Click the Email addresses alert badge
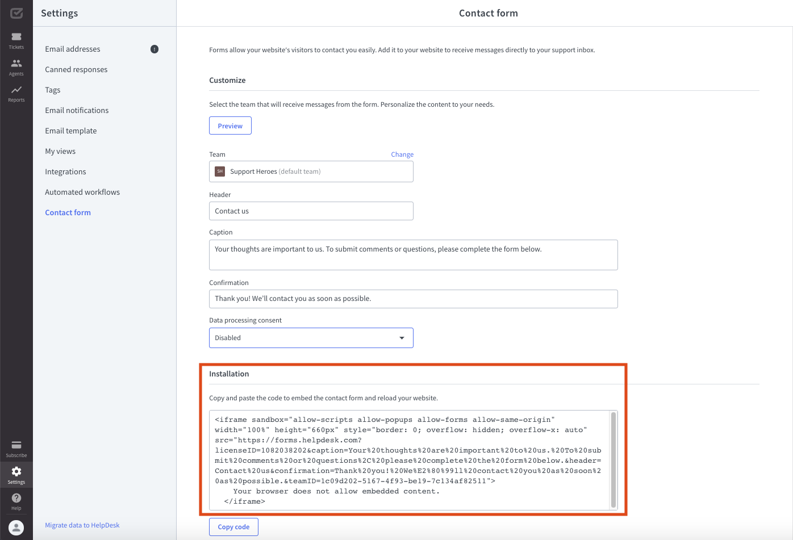 pyautogui.click(x=154, y=49)
